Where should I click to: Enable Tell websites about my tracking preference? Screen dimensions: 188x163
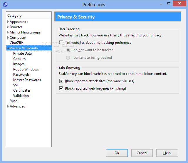tap(61, 42)
